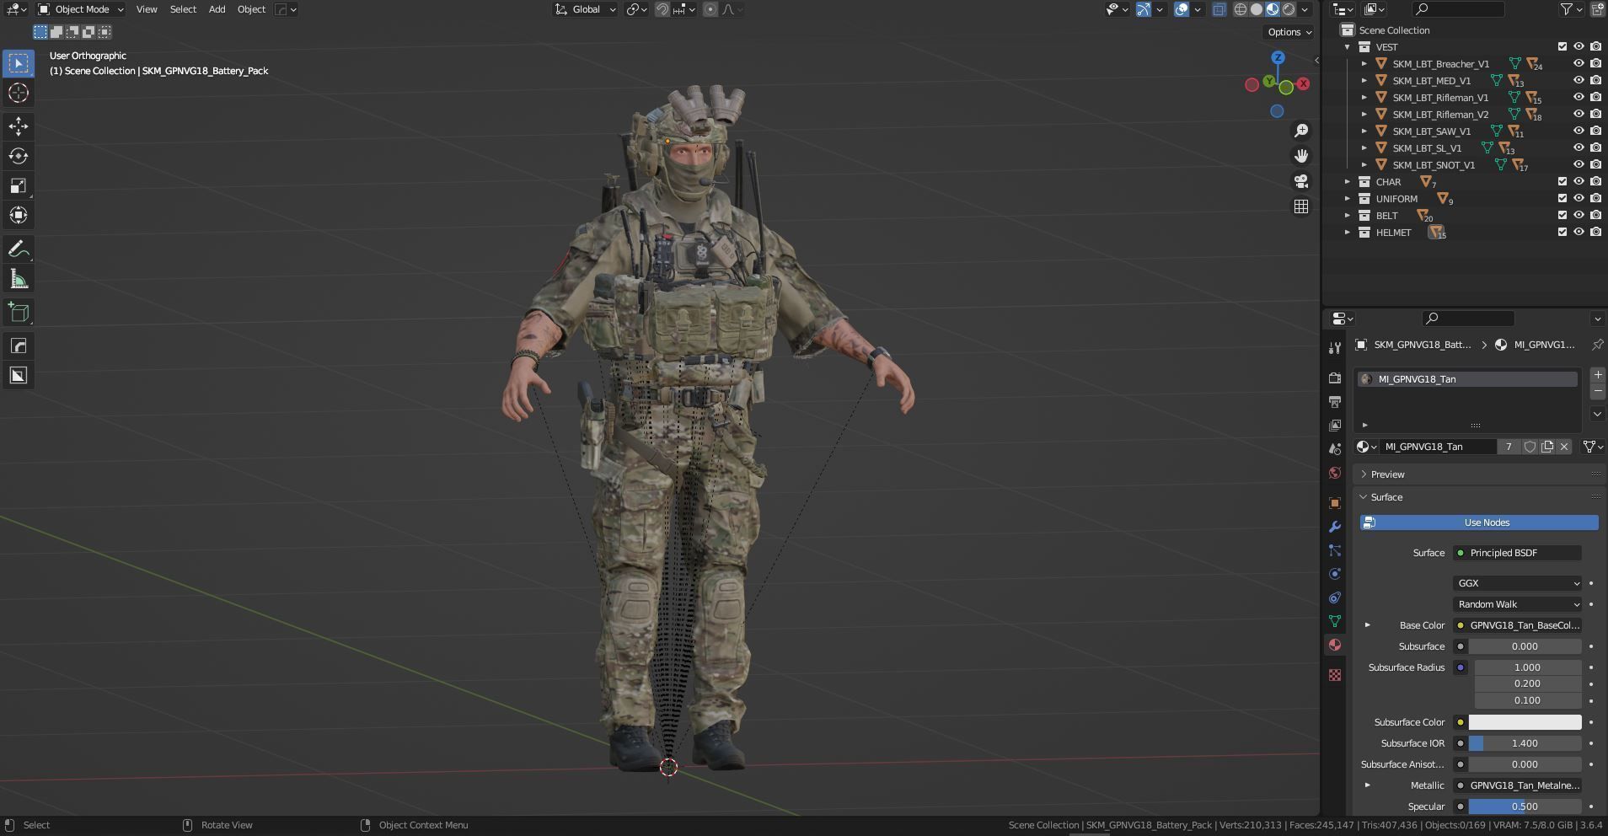The image size is (1608, 836).
Task: Click the Subsurface Color swatch
Action: point(1525,722)
